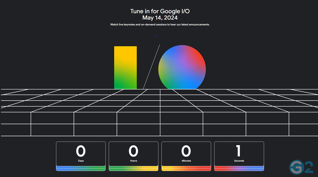Click the multicolor gradient circle shape
318x177 pixels.
click(182, 67)
